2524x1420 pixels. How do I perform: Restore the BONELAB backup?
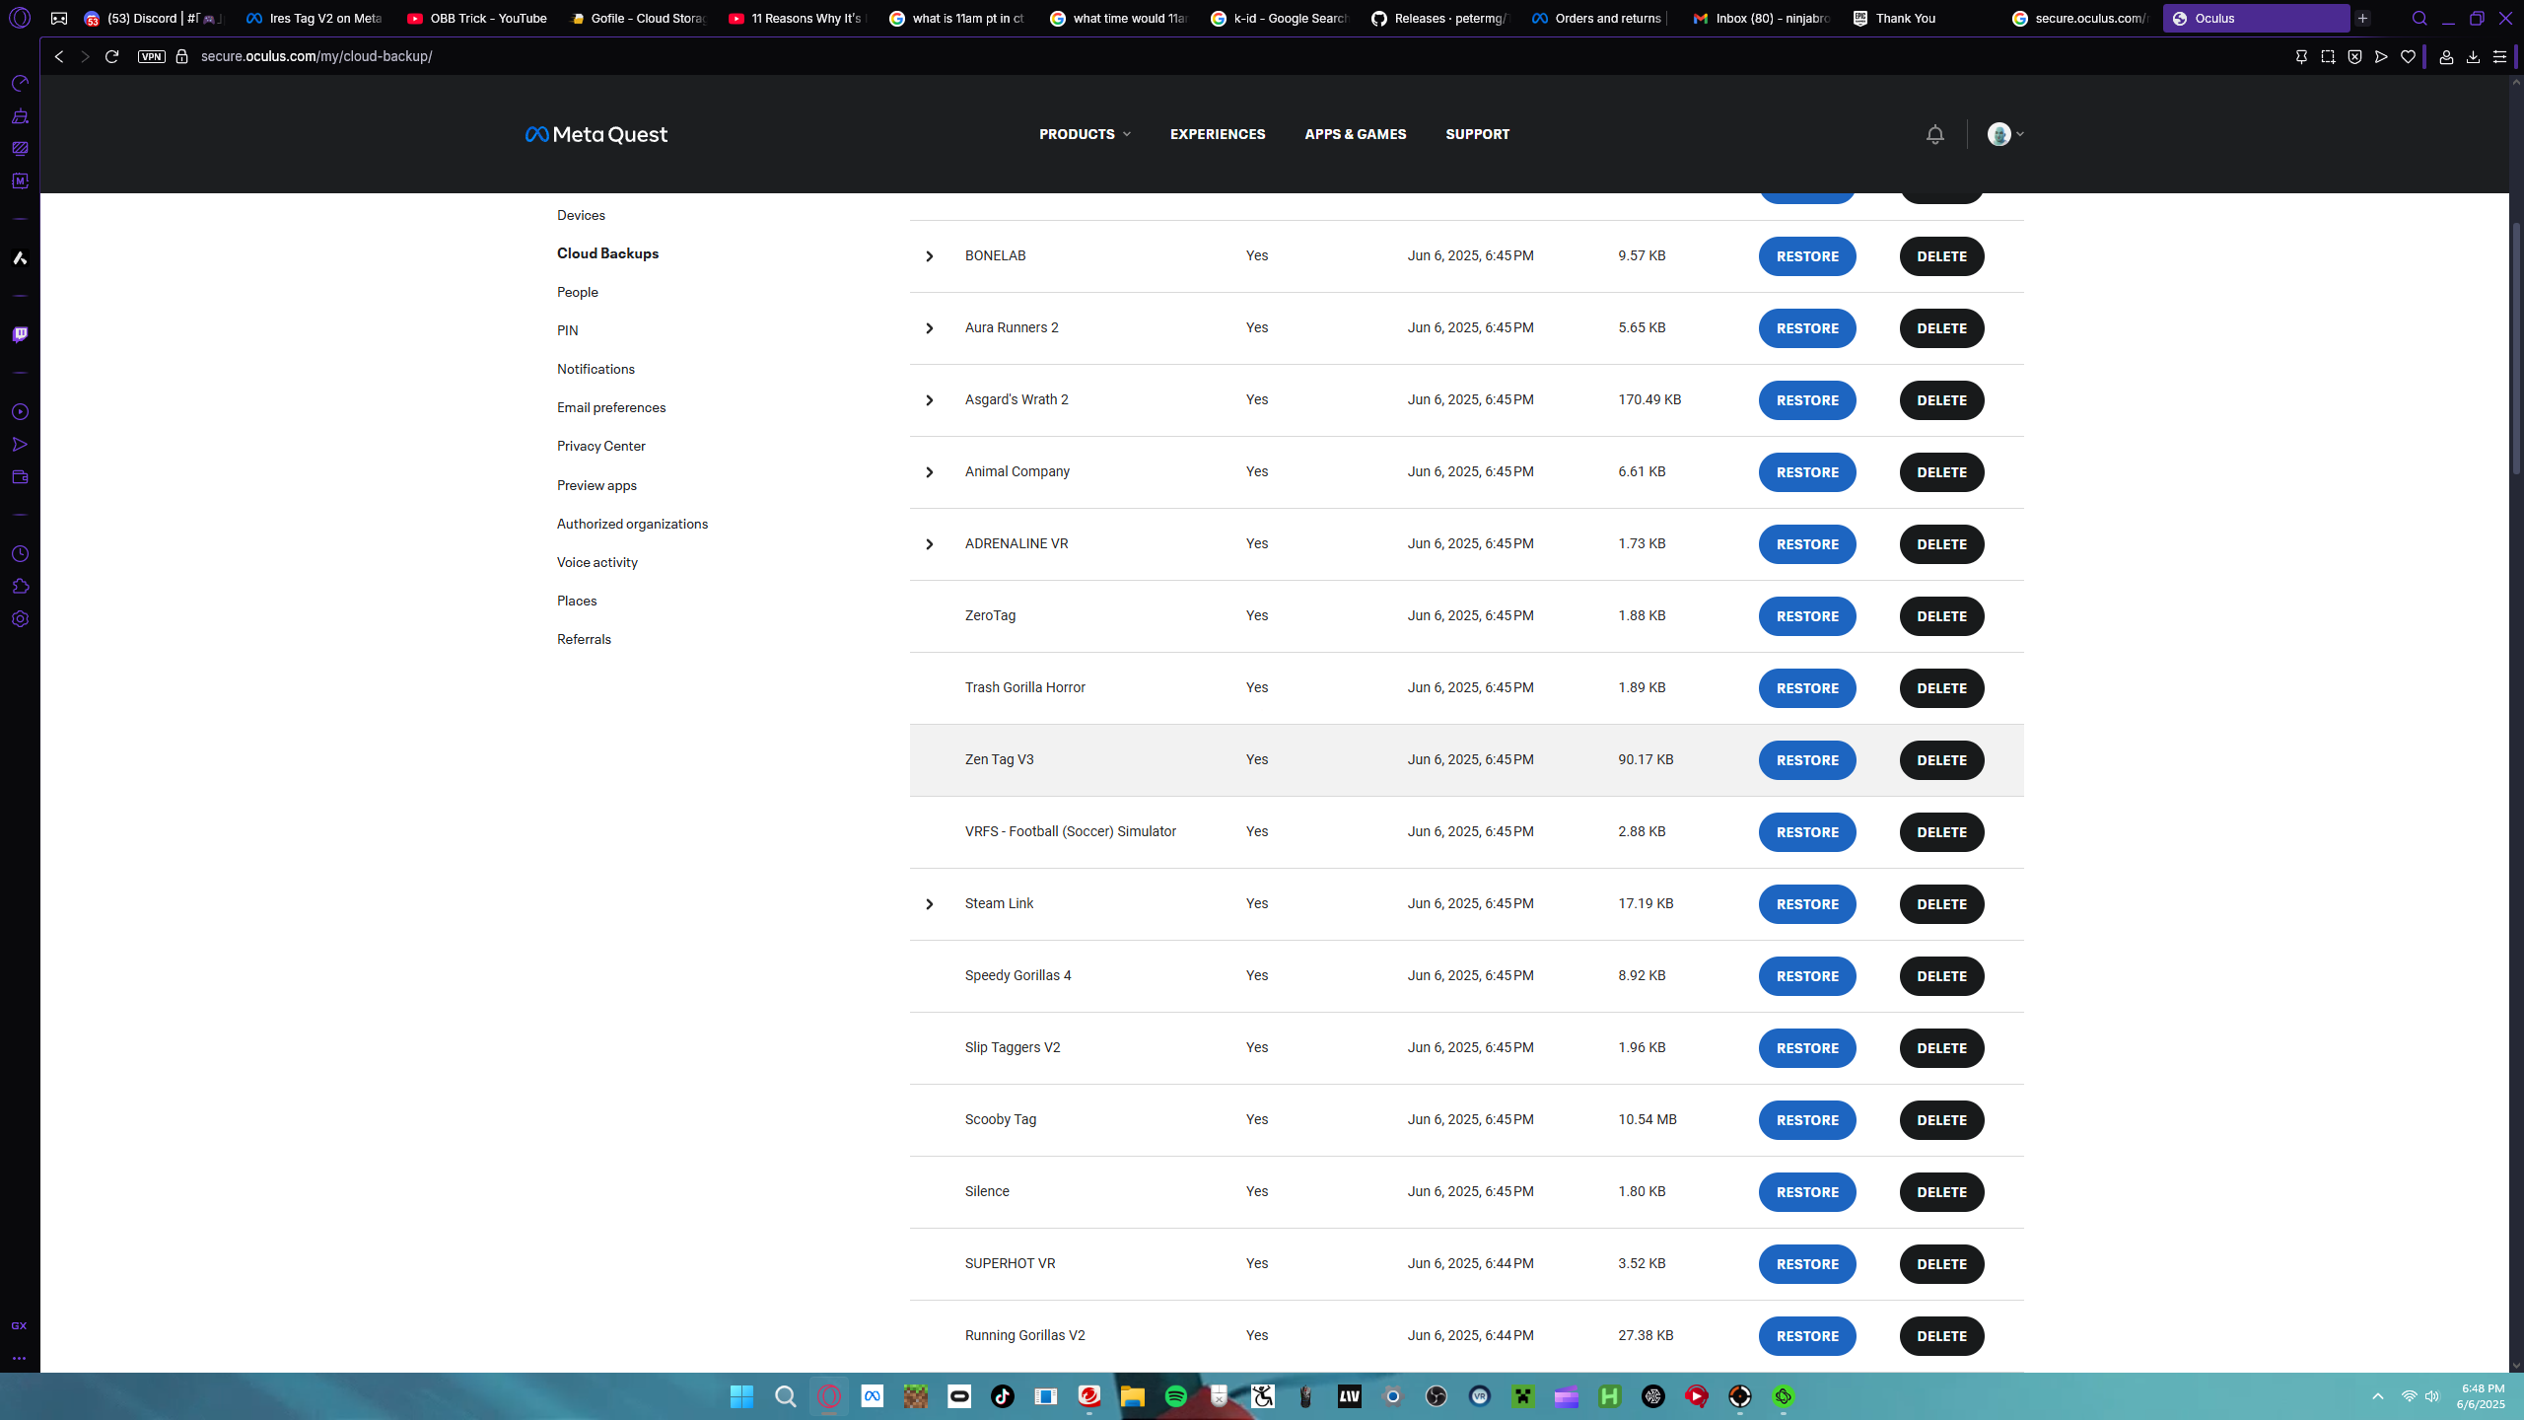point(1807,256)
